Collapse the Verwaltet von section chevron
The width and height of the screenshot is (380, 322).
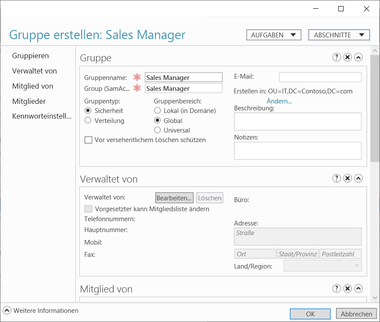pyautogui.click(x=358, y=178)
